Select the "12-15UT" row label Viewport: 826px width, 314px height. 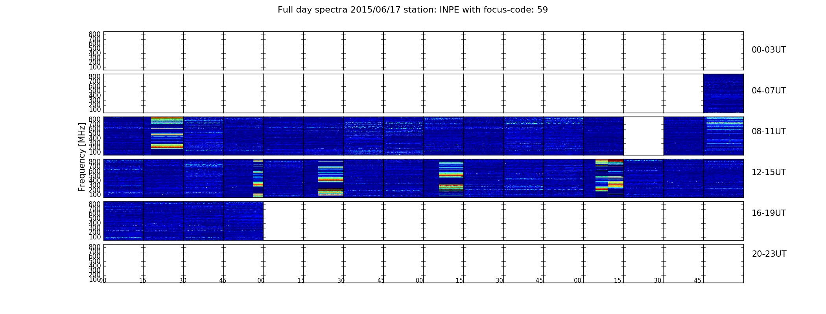pos(769,172)
